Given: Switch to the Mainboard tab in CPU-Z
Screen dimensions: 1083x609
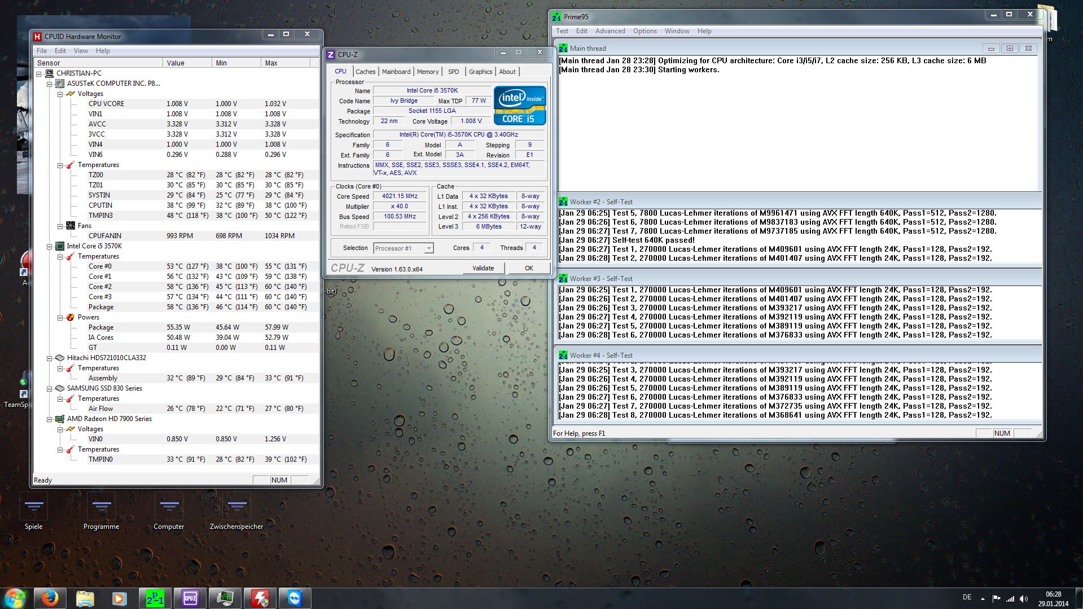Looking at the screenshot, I should tap(396, 72).
